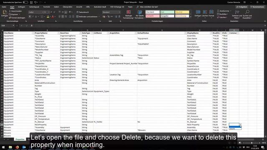The width and height of the screenshot is (267, 150).
Task: Switch to the Einfügen ribbon tab
Action: (x=21, y=7)
